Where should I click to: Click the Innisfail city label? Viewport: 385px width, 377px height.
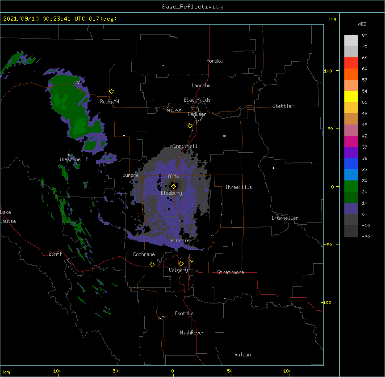(x=185, y=146)
